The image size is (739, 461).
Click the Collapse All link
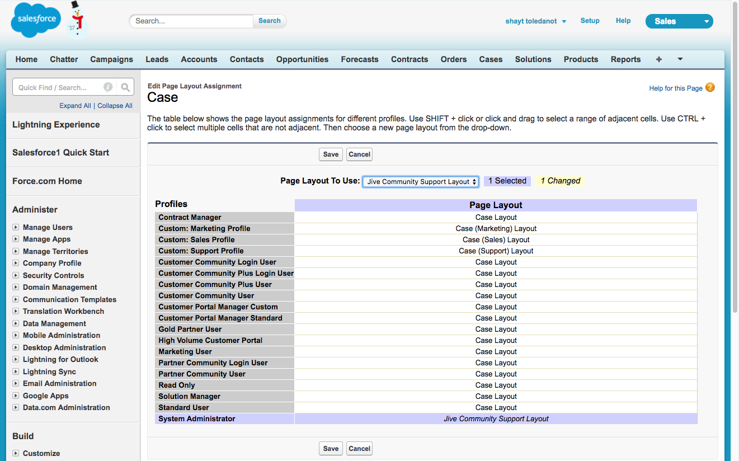115,106
